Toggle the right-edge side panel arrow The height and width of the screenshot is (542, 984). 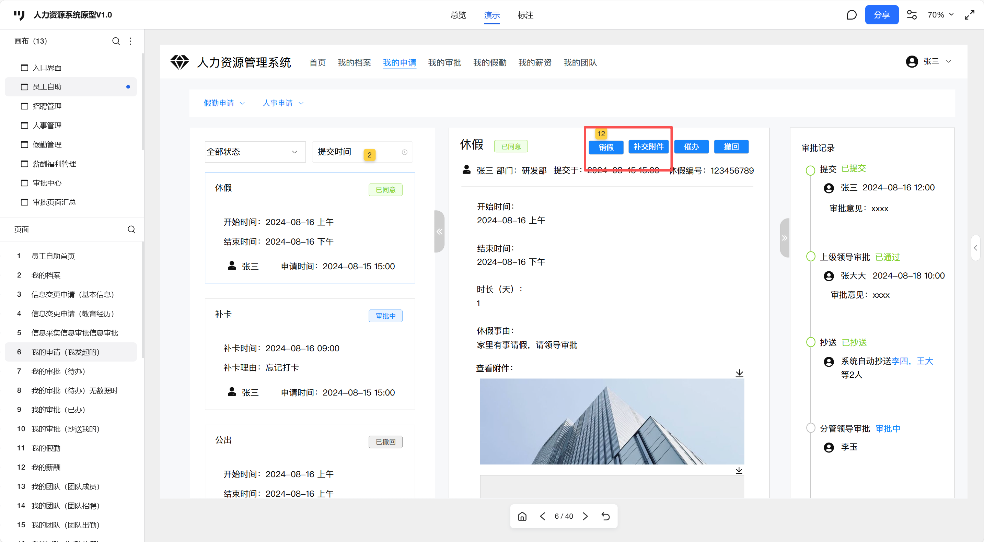[975, 248]
